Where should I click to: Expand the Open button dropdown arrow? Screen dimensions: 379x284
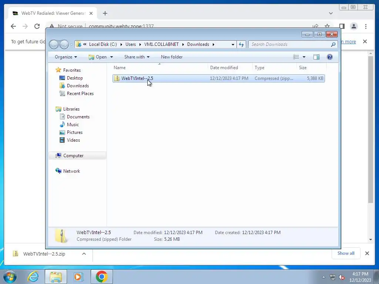click(111, 57)
